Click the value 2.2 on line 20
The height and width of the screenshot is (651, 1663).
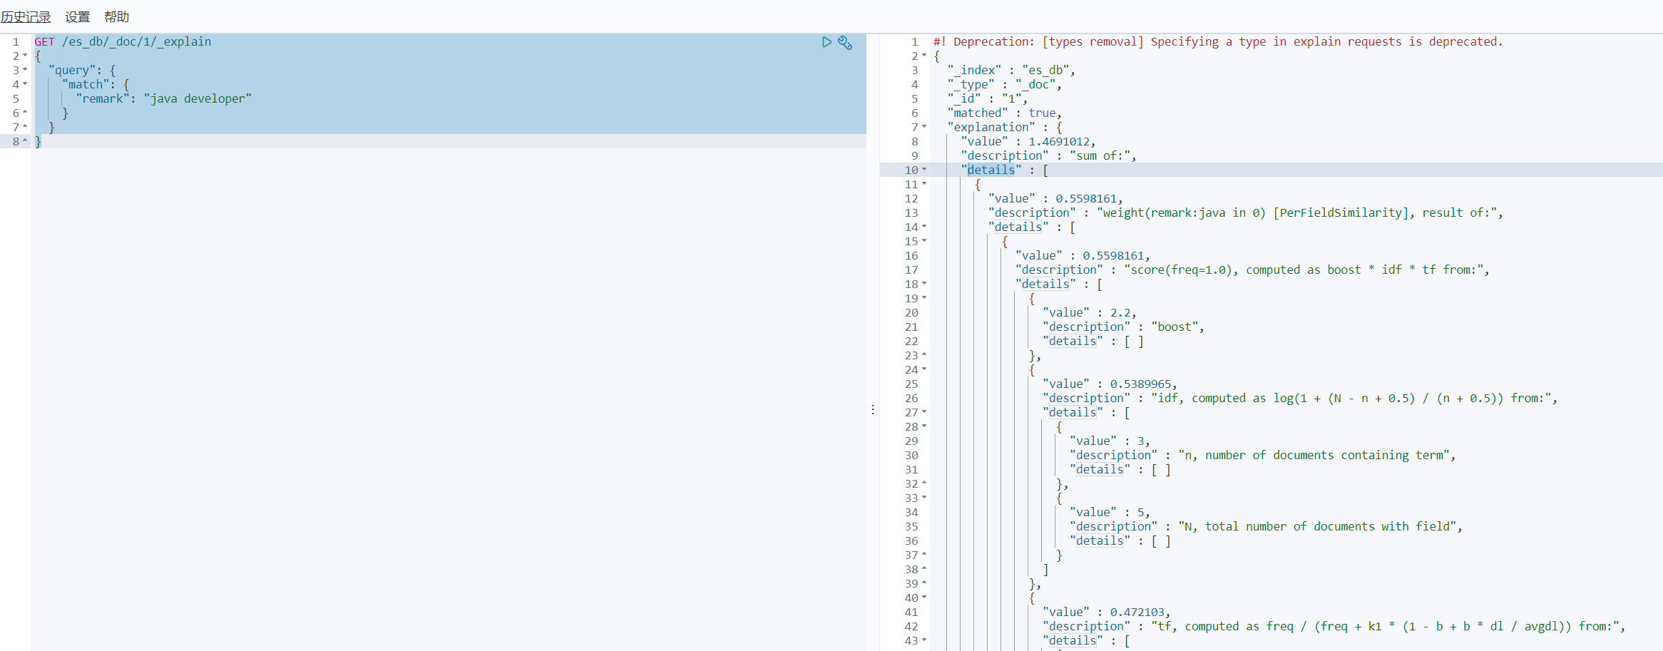click(x=1120, y=313)
